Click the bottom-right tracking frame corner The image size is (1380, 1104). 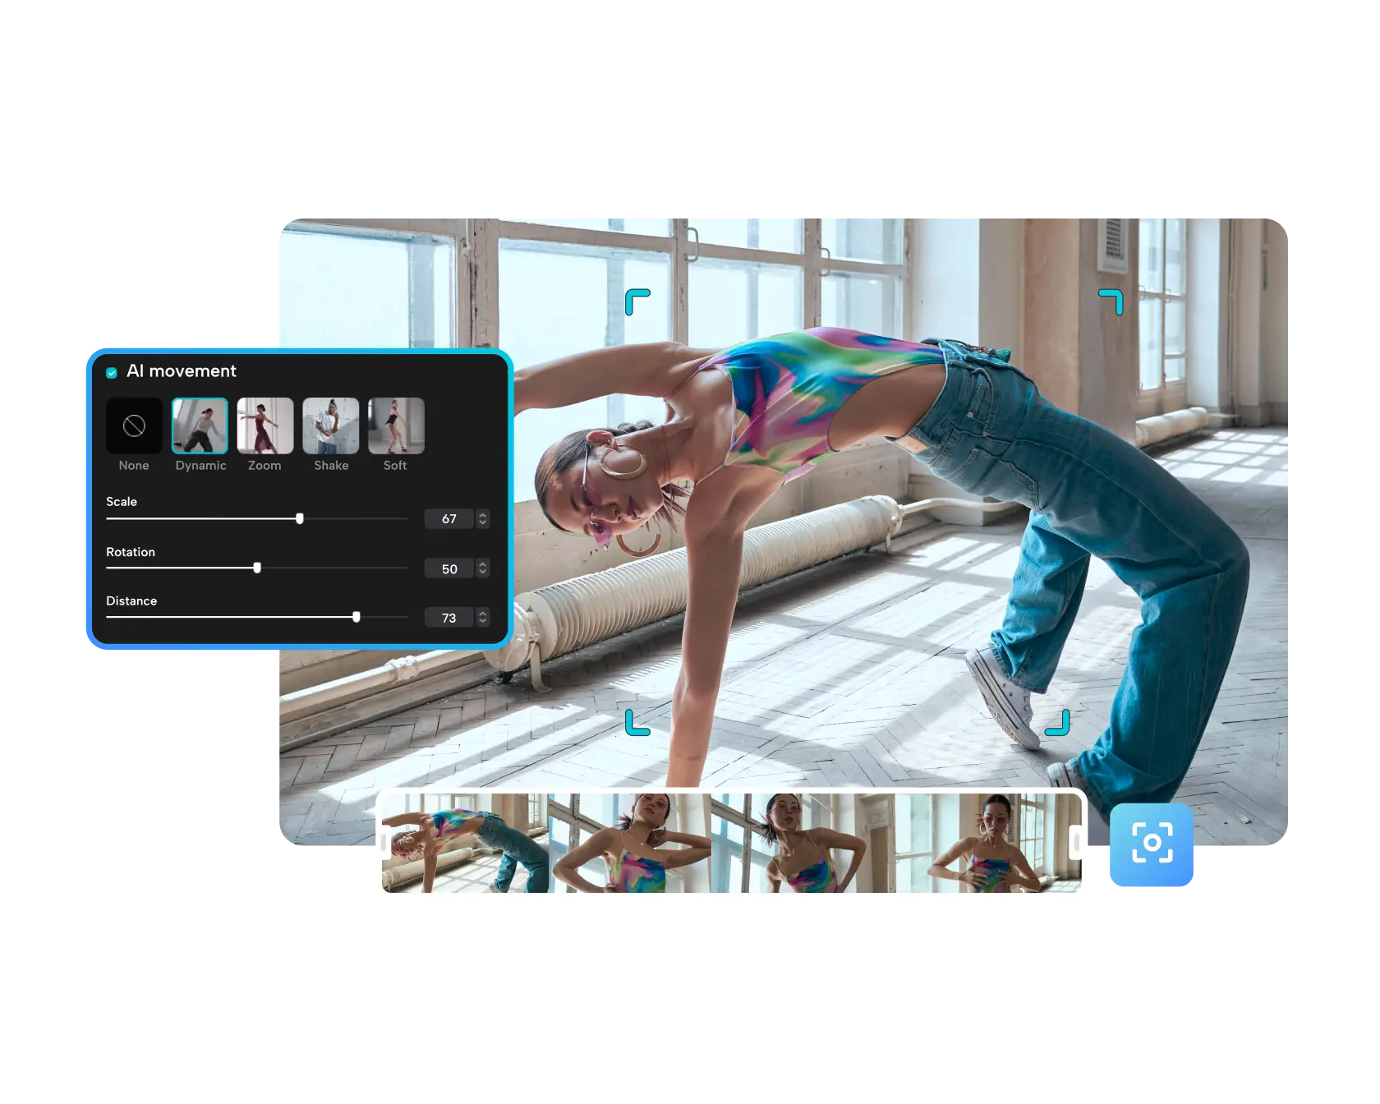(x=1058, y=723)
